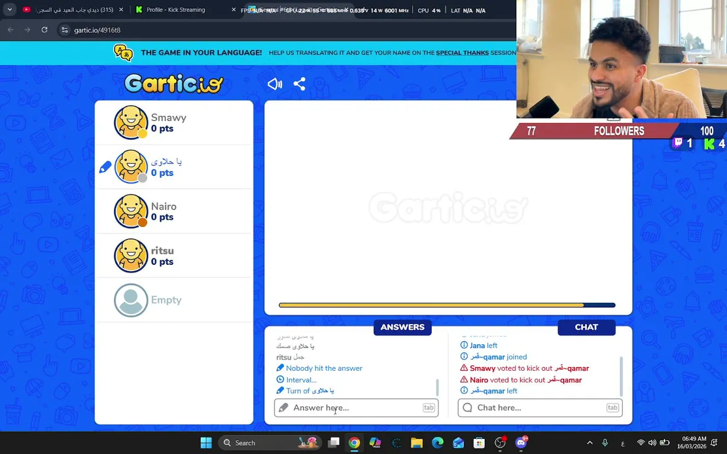Select the CHAT tab label
The image size is (727, 454).
pos(586,327)
